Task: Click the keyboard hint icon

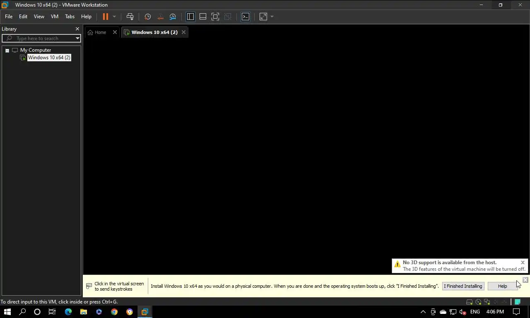Action: tap(89, 286)
